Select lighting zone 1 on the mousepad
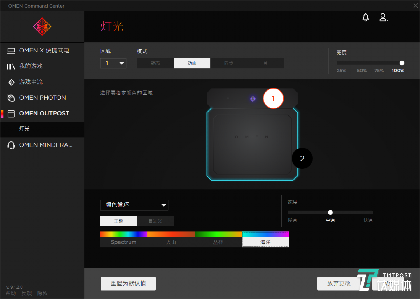The height and width of the screenshot is (299, 420). [x=273, y=99]
